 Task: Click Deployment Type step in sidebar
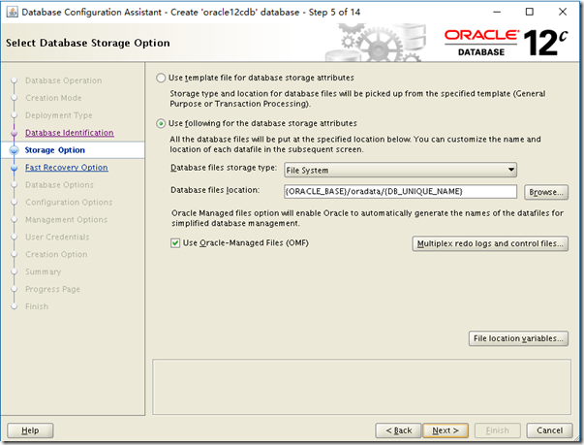[58, 115]
